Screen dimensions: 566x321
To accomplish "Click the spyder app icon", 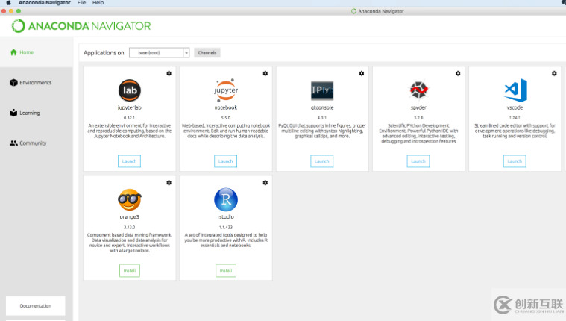I will (418, 90).
